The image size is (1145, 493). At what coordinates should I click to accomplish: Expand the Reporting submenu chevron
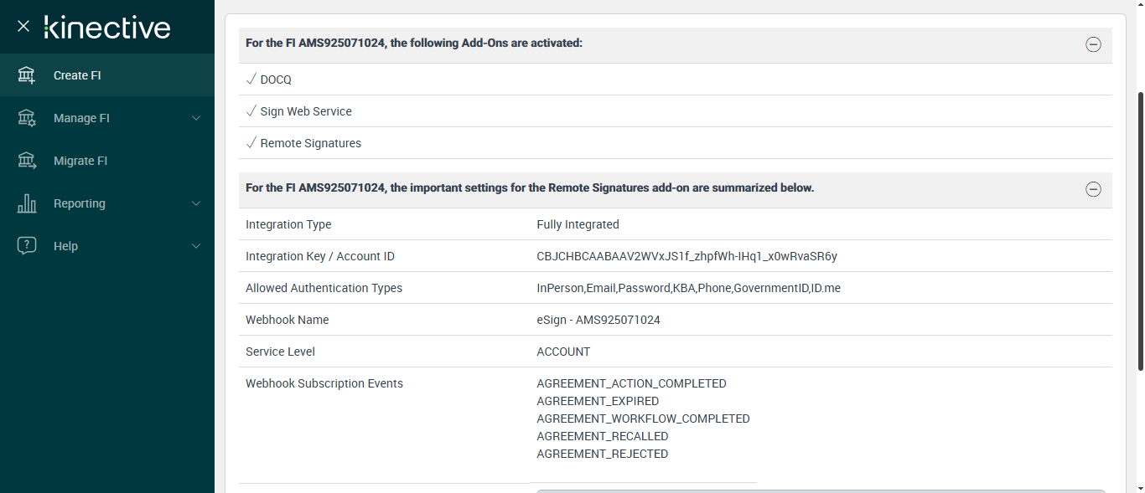point(196,203)
